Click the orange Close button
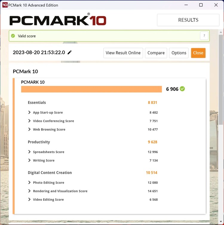 [x=198, y=53]
